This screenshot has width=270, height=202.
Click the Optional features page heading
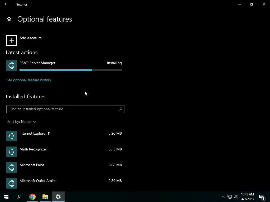(x=45, y=19)
